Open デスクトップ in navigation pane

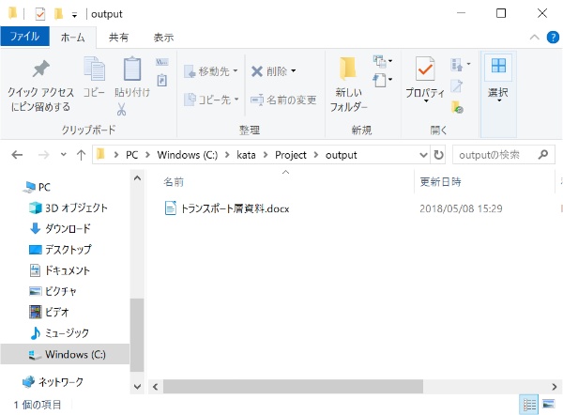[x=60, y=250]
